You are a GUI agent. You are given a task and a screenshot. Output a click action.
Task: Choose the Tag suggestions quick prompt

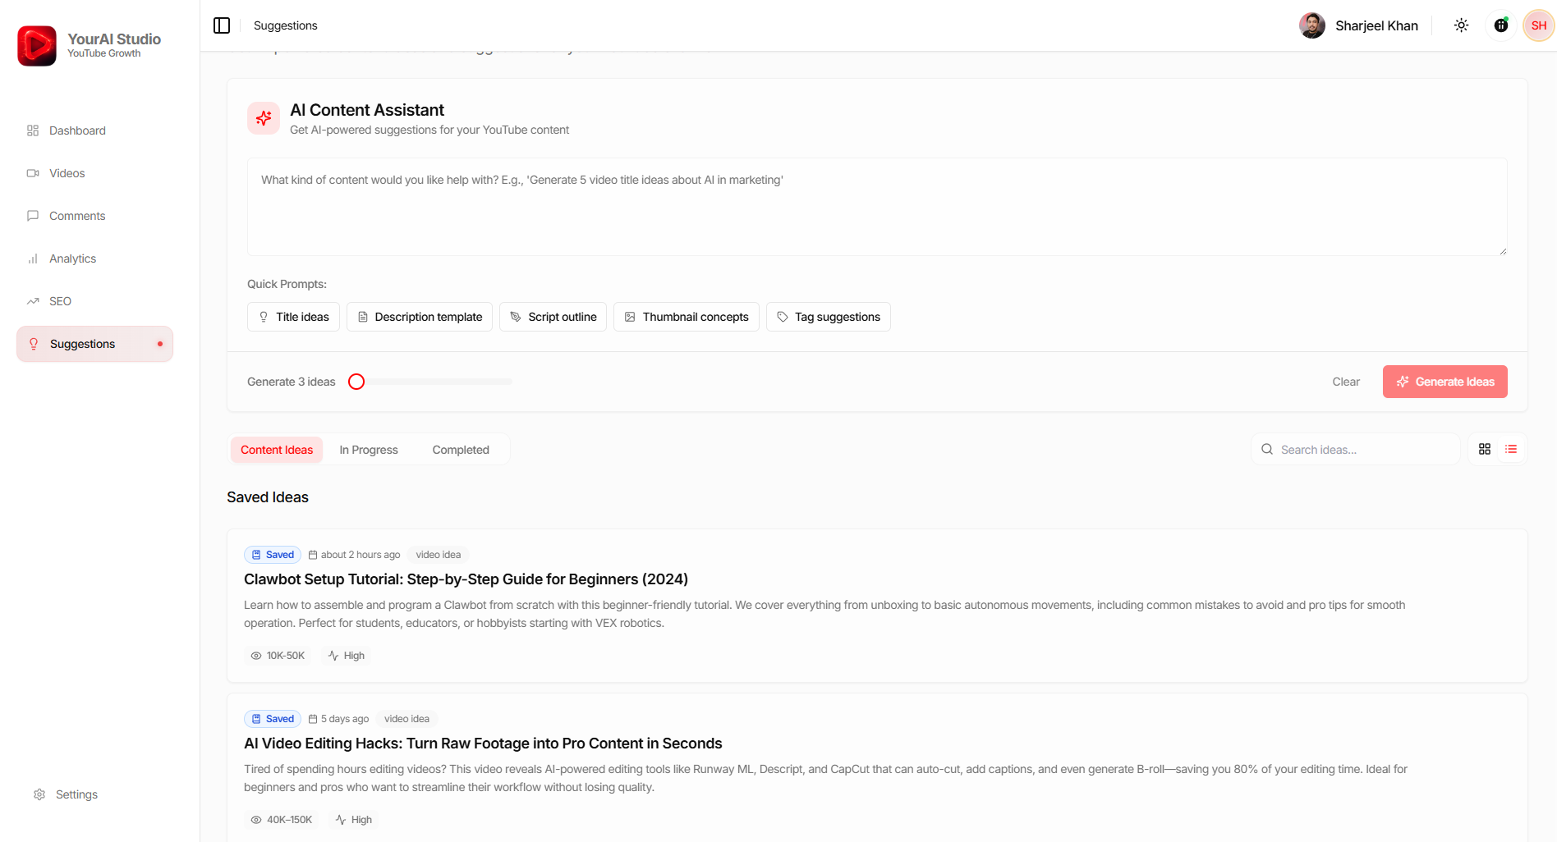(829, 317)
